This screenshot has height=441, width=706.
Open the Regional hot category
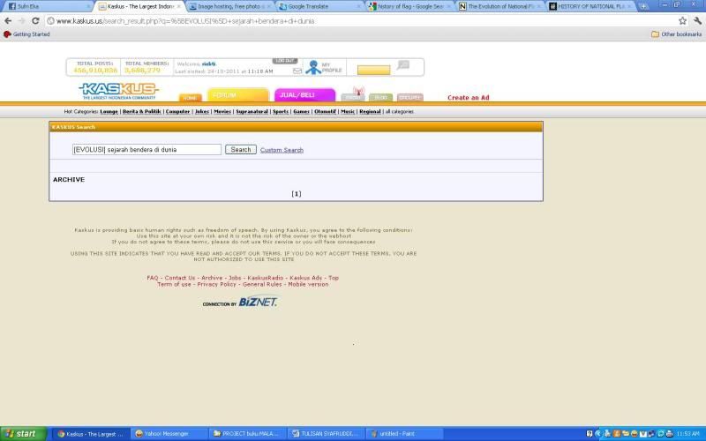pyautogui.click(x=370, y=112)
